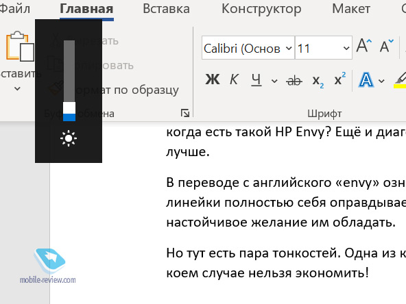Toggle underline with the Ч button
Viewport: 406px width, 304px height.
pyautogui.click(x=256, y=79)
